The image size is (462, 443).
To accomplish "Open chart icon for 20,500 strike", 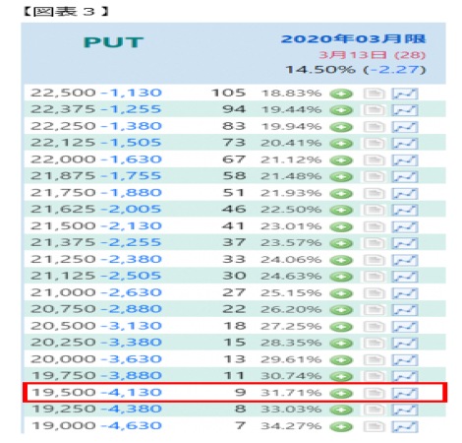I will point(405,327).
